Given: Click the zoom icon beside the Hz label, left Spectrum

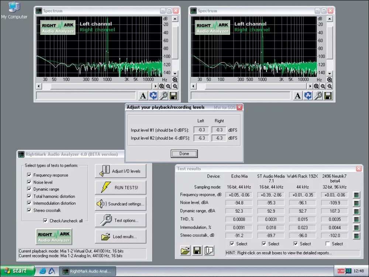Looking at the screenshot, I should [175, 80].
